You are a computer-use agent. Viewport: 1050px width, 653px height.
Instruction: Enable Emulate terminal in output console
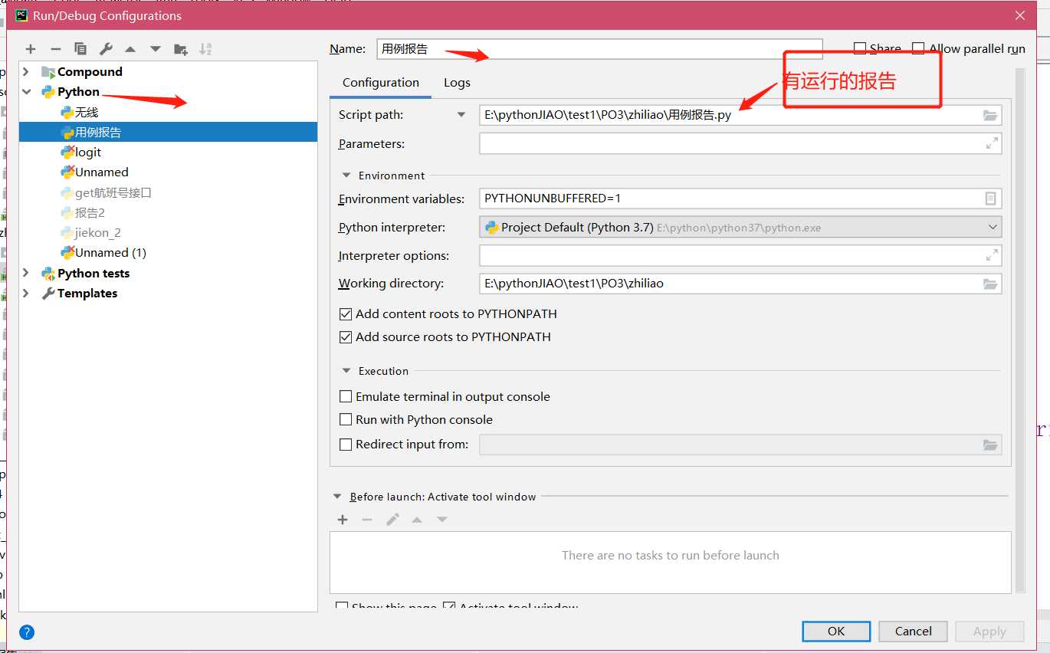pos(346,397)
